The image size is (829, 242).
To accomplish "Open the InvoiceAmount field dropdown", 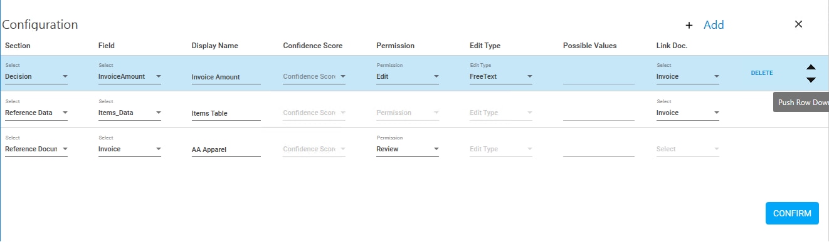I will tap(130, 76).
